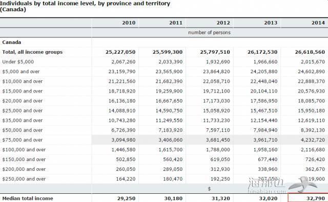Click the '$75,000 and over' row label
328x202 pixels.
coord(23,140)
